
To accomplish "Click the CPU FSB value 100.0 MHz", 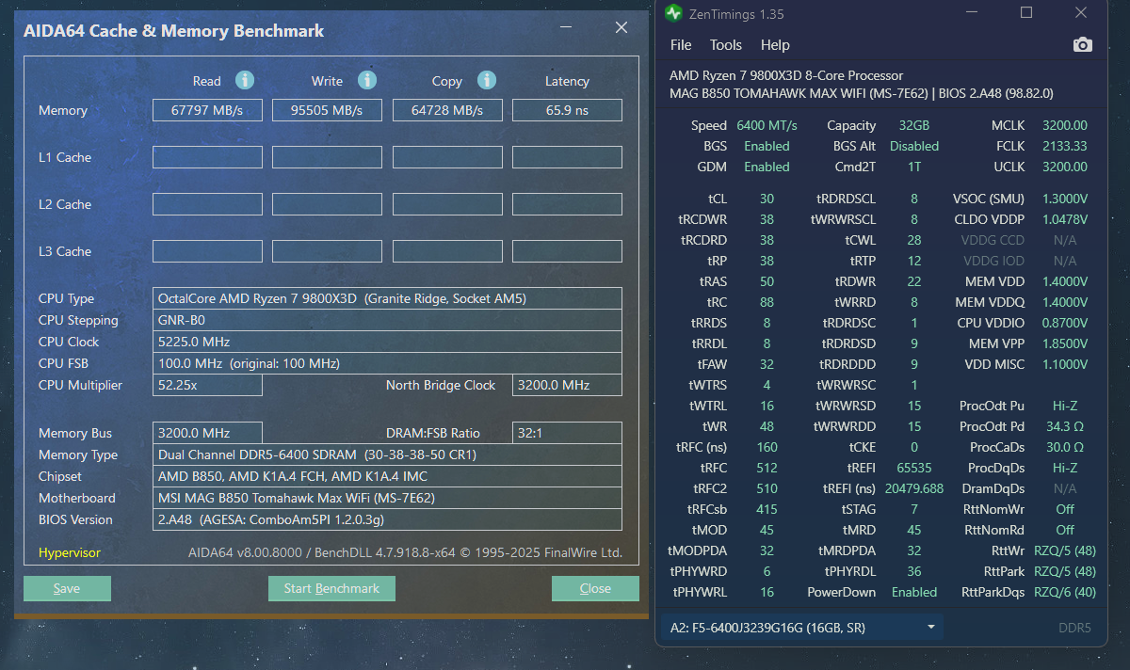I will pyautogui.click(x=387, y=363).
